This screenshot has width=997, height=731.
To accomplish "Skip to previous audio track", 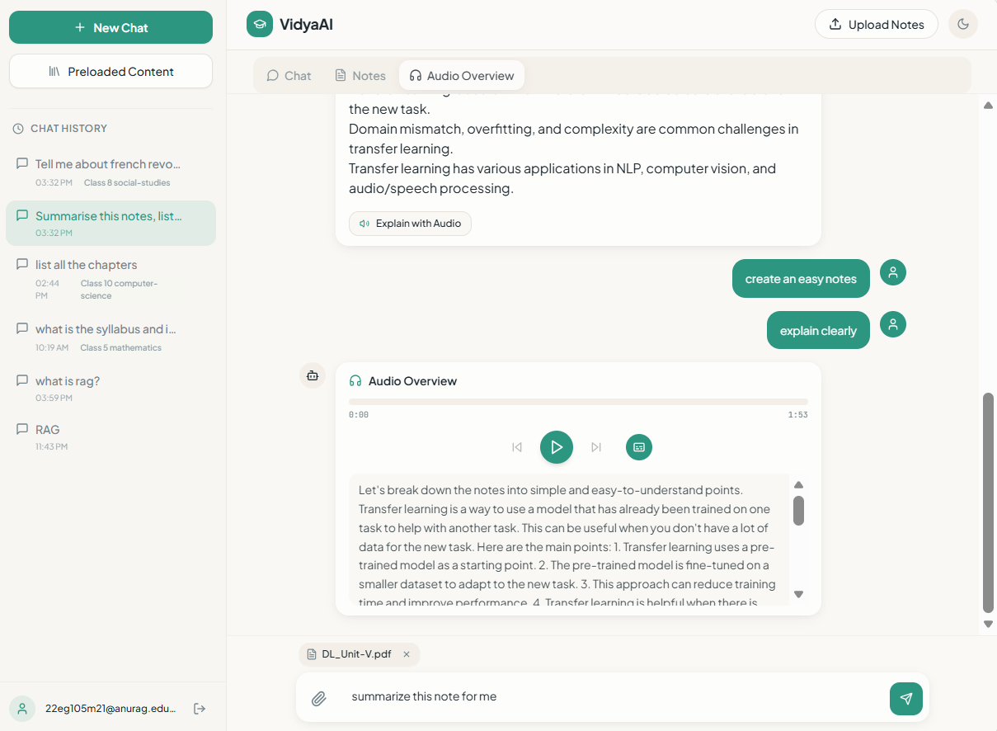I will (x=517, y=447).
